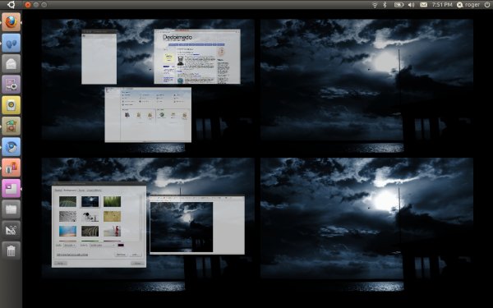Open the blue Chromium launcher icon
This screenshot has height=308, width=493.
coord(11,146)
